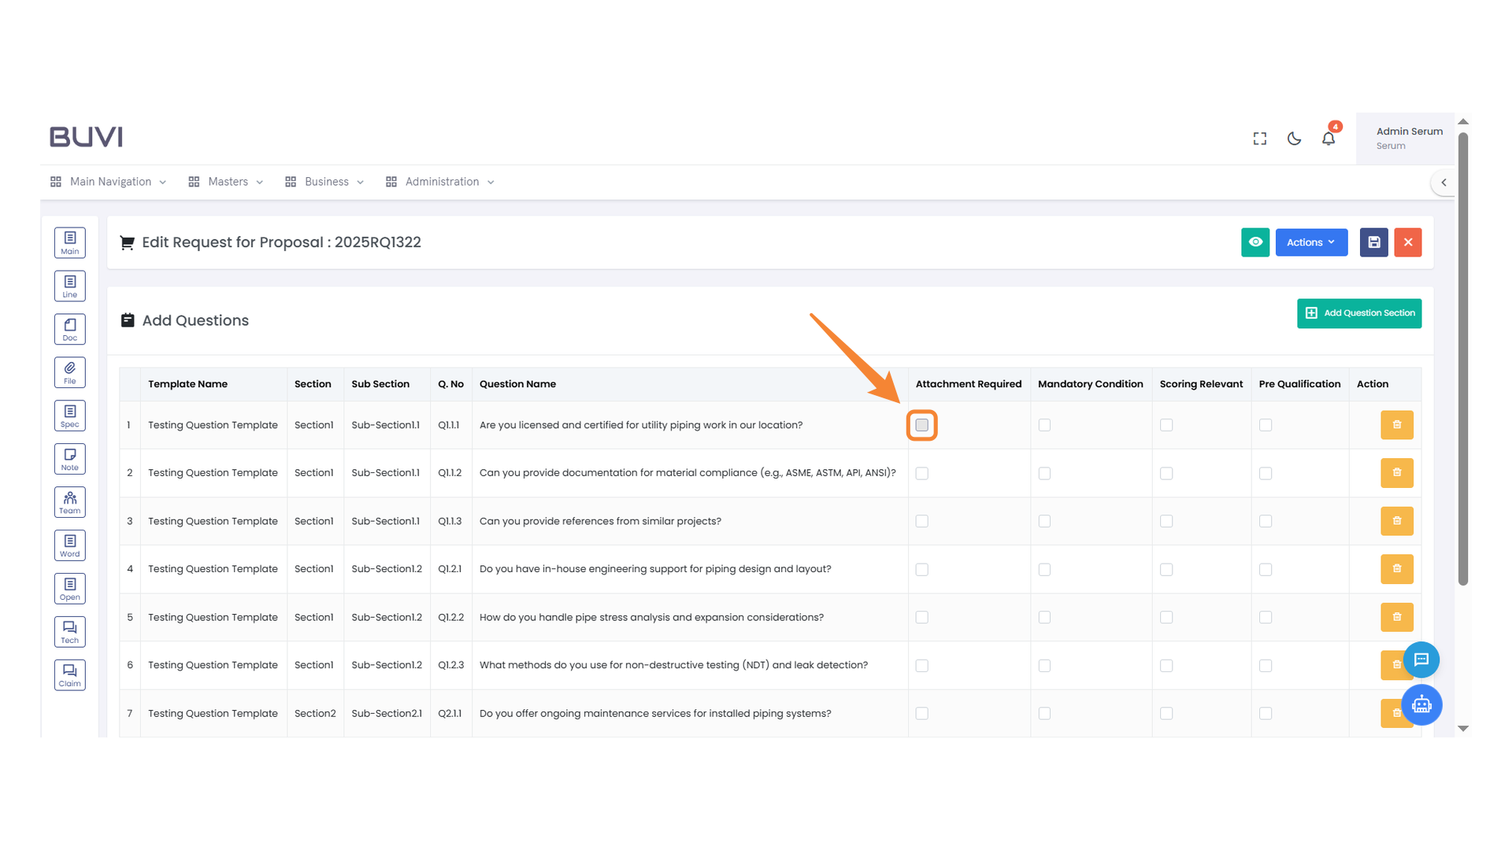Select the Team icon in the sidebar
This screenshot has height=850, width=1512.
coord(69,501)
